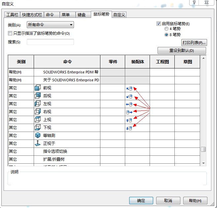Switch to the 命令 tab
Screen dimensions: 217x208
(x=52, y=15)
